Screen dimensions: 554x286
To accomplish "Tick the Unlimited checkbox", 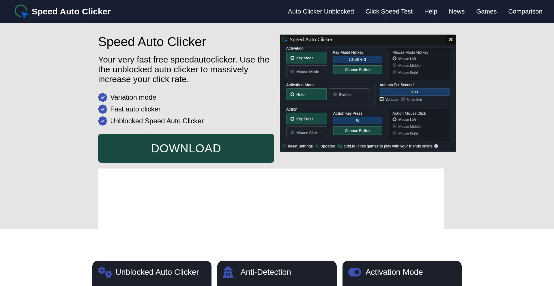I will point(403,99).
